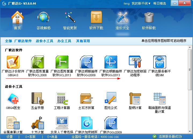Expand the 我的新干线 dropdown

coord(141,3)
